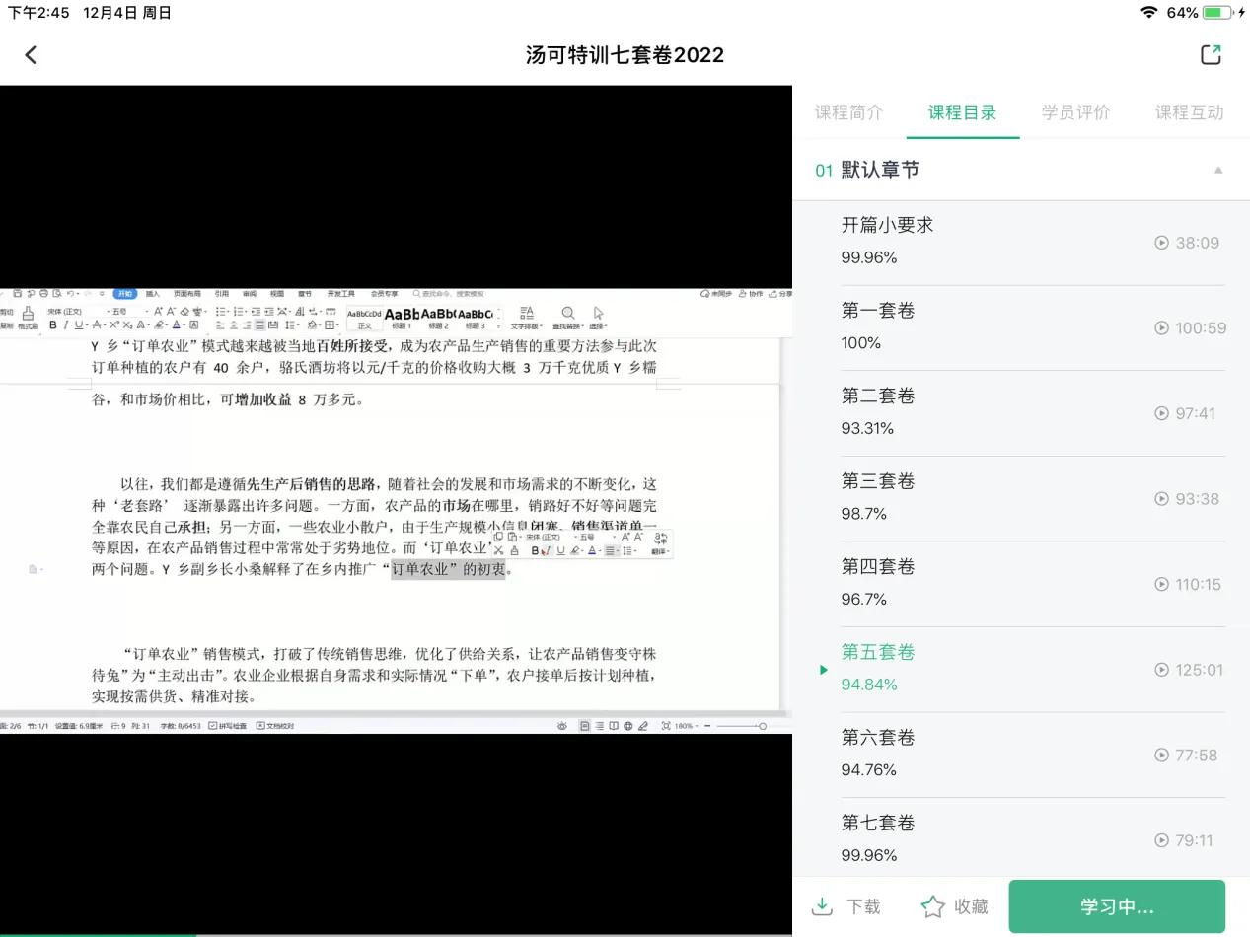Collapse the 默认章节 chapter section
The height and width of the screenshot is (937, 1250).
(x=1217, y=169)
